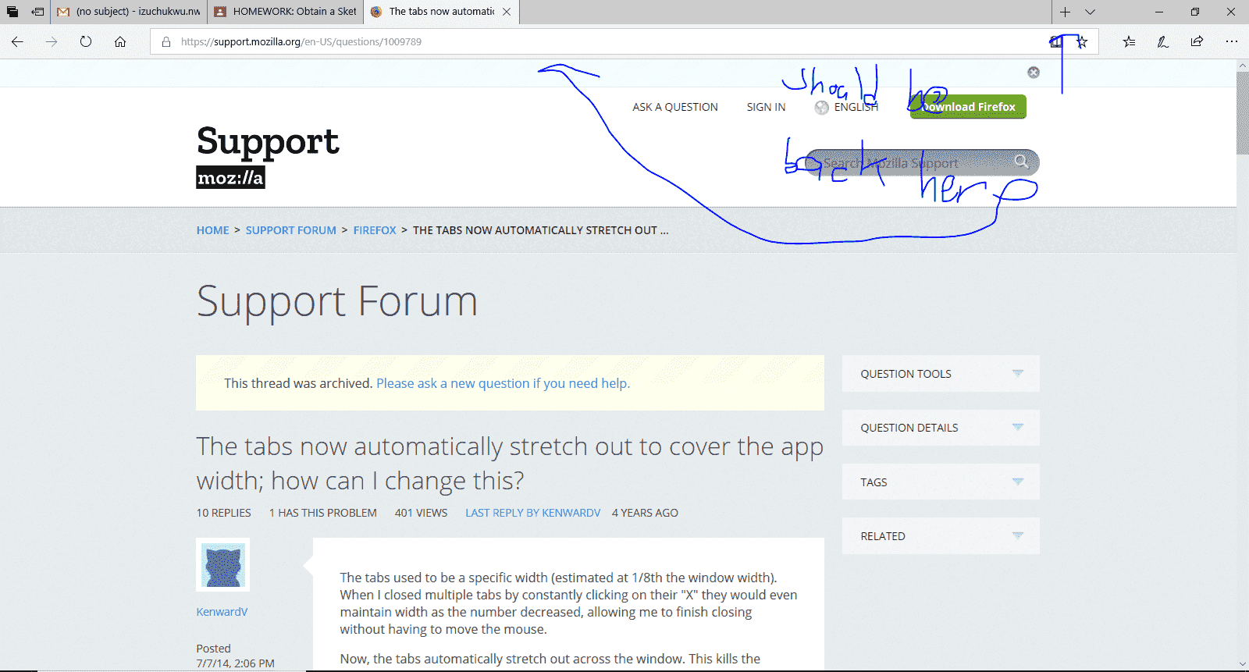Go to SUPPORT FORUM breadcrumb link
This screenshot has width=1249, height=672.
(x=291, y=230)
